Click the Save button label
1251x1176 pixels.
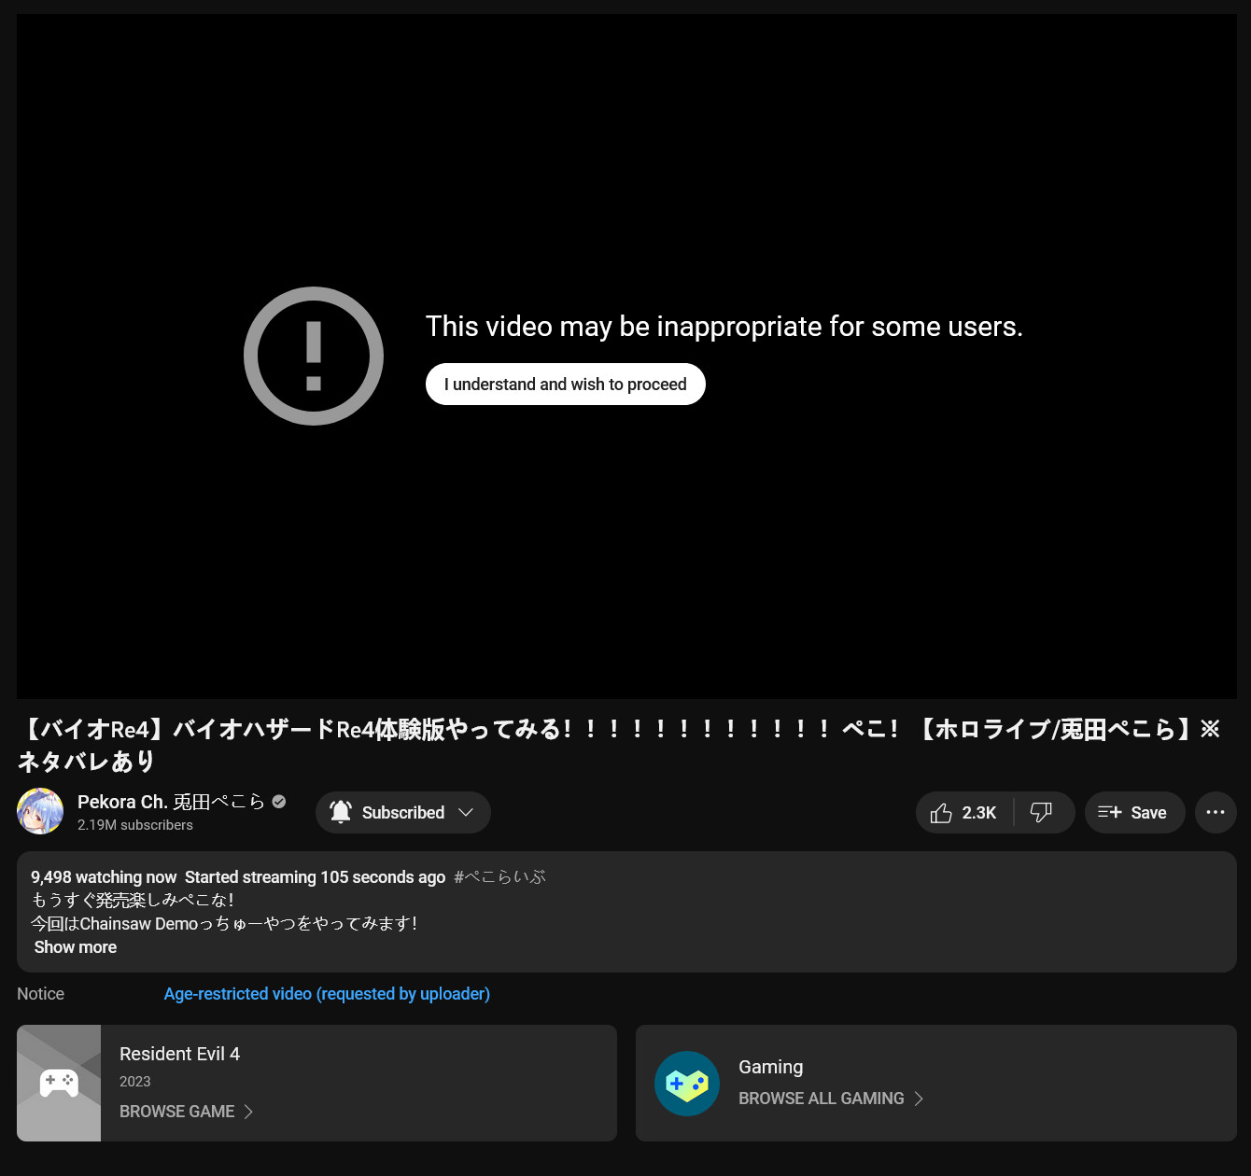1148,813
